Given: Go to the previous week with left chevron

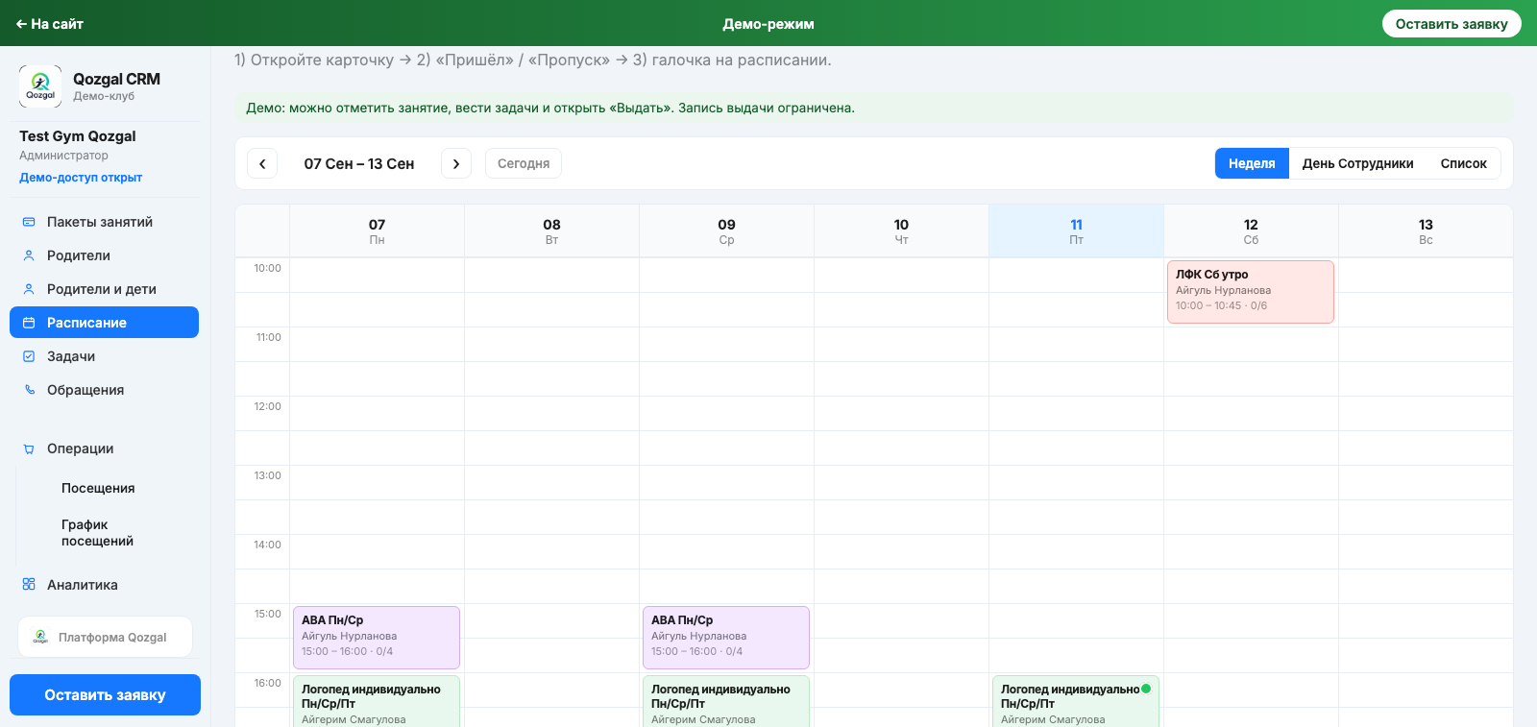Looking at the screenshot, I should coord(262,163).
